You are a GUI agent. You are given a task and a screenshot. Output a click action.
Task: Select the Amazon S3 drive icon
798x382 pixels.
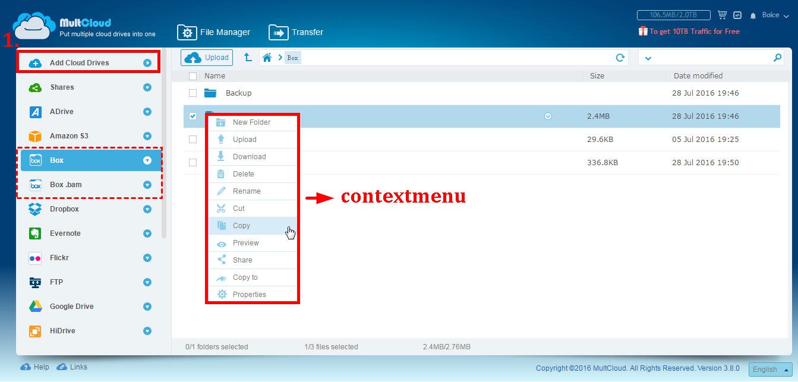pos(35,136)
